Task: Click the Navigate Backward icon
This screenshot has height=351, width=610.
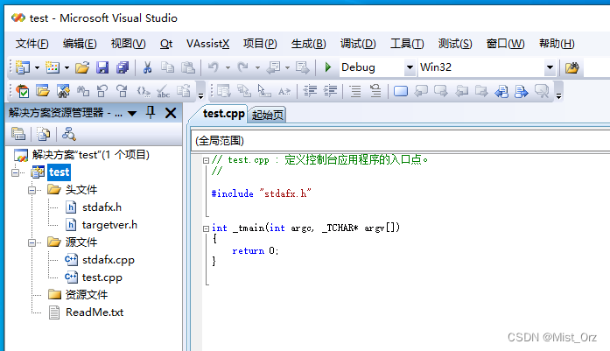Action: click(x=273, y=67)
